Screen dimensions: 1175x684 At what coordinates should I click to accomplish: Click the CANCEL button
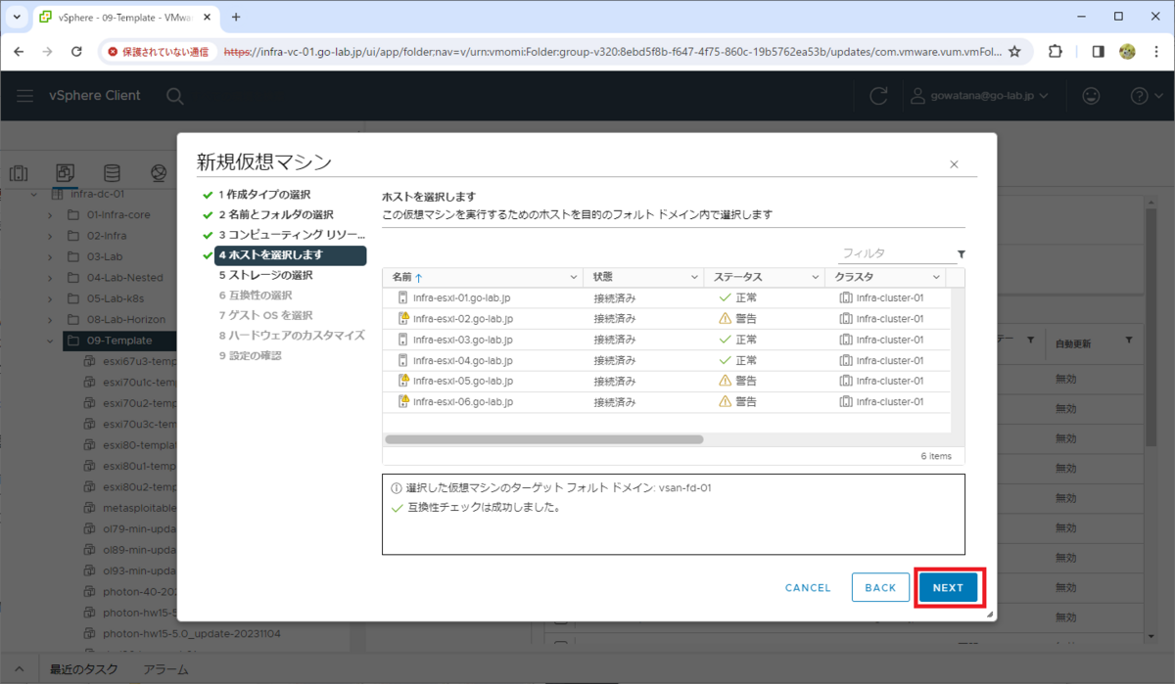pos(808,588)
